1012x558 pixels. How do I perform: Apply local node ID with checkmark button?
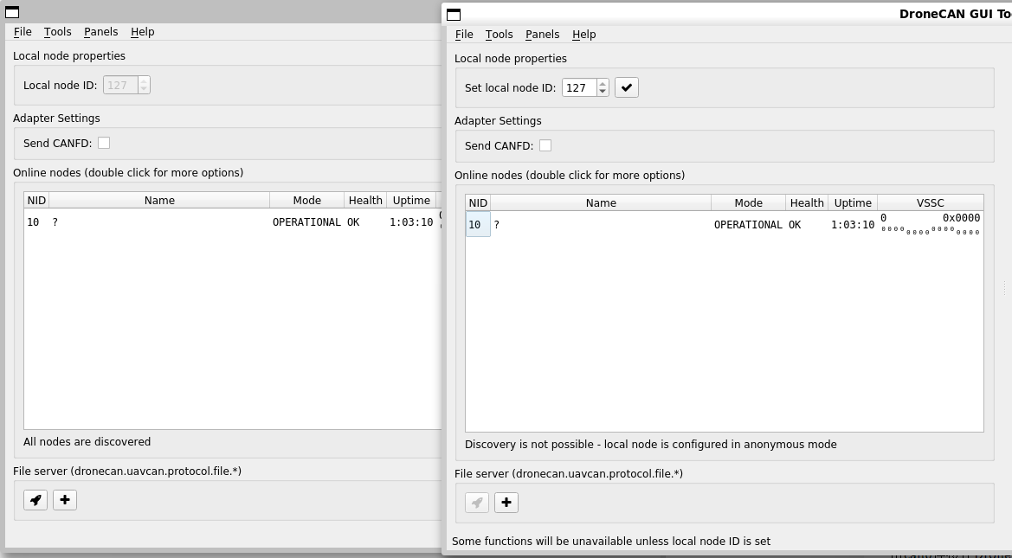pos(627,87)
